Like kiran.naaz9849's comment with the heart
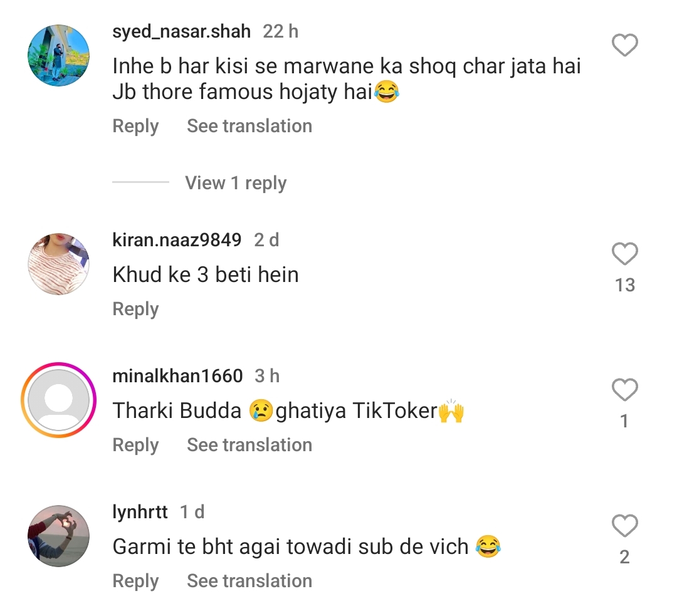 (624, 254)
